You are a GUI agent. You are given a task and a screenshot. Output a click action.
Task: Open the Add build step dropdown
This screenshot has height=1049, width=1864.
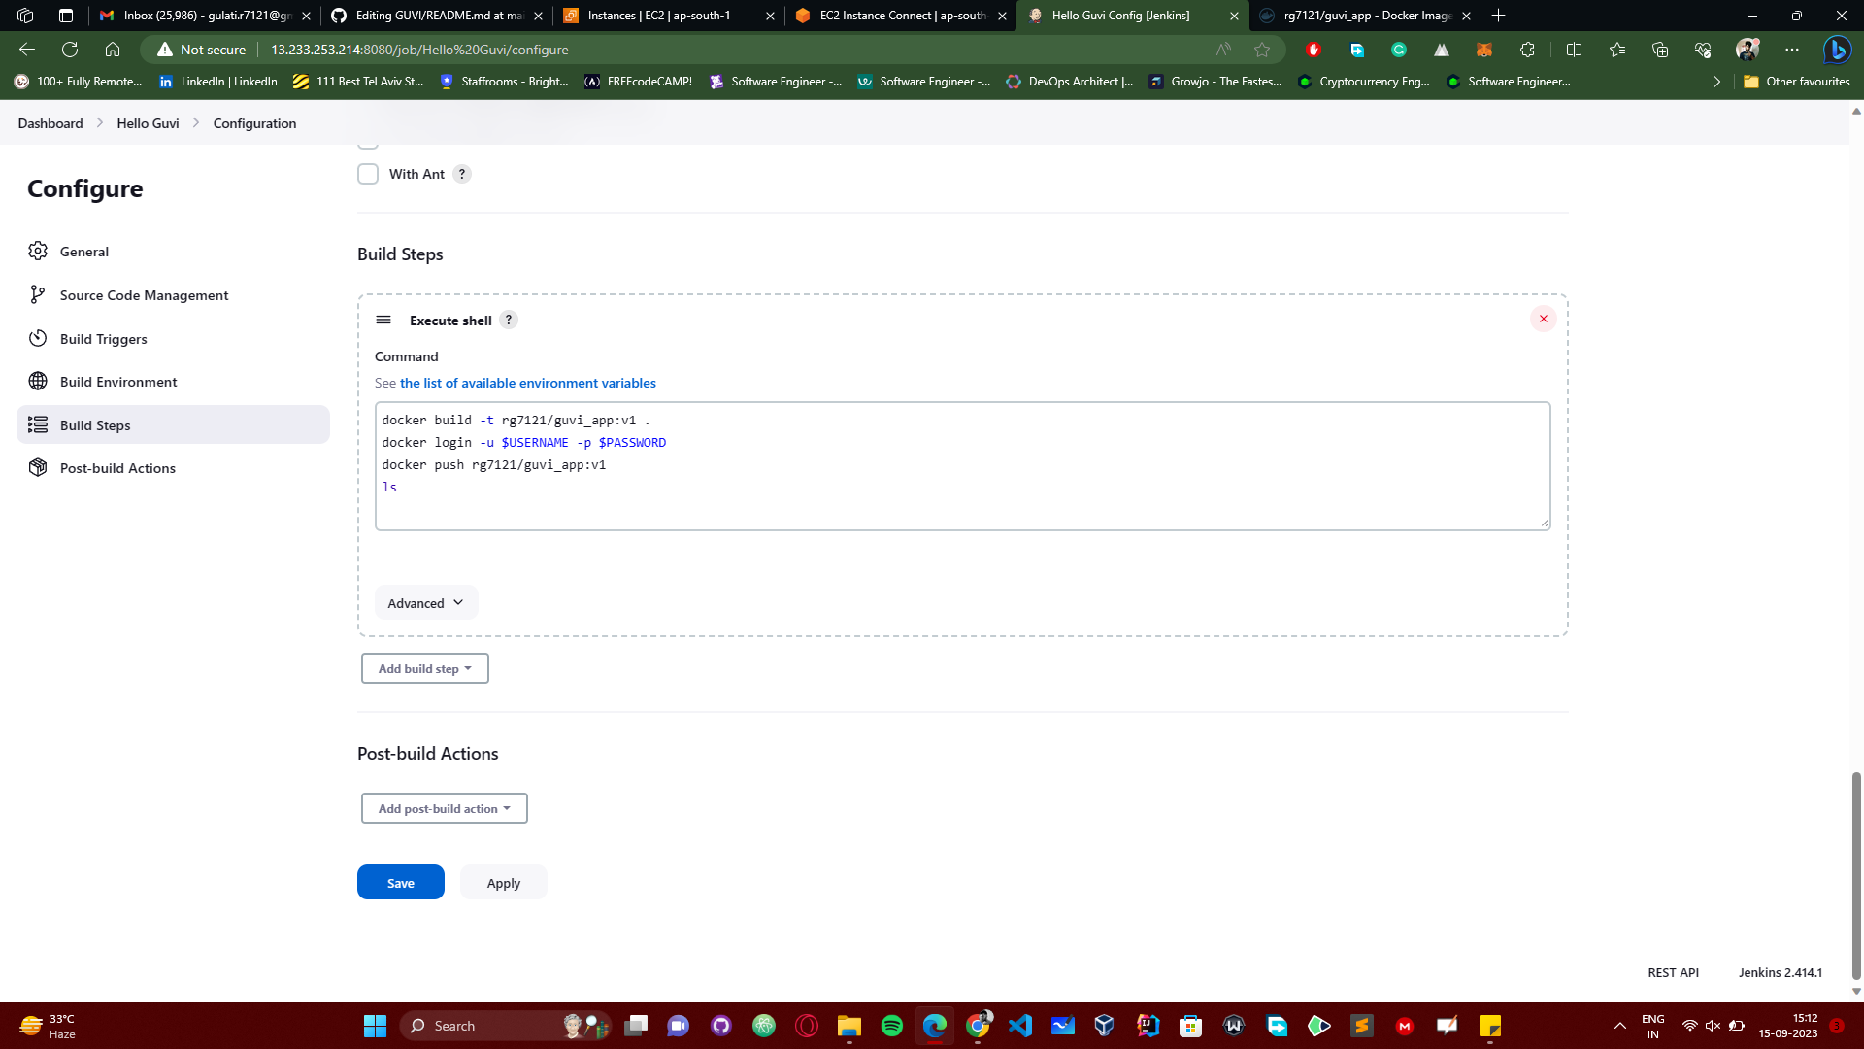(x=424, y=668)
